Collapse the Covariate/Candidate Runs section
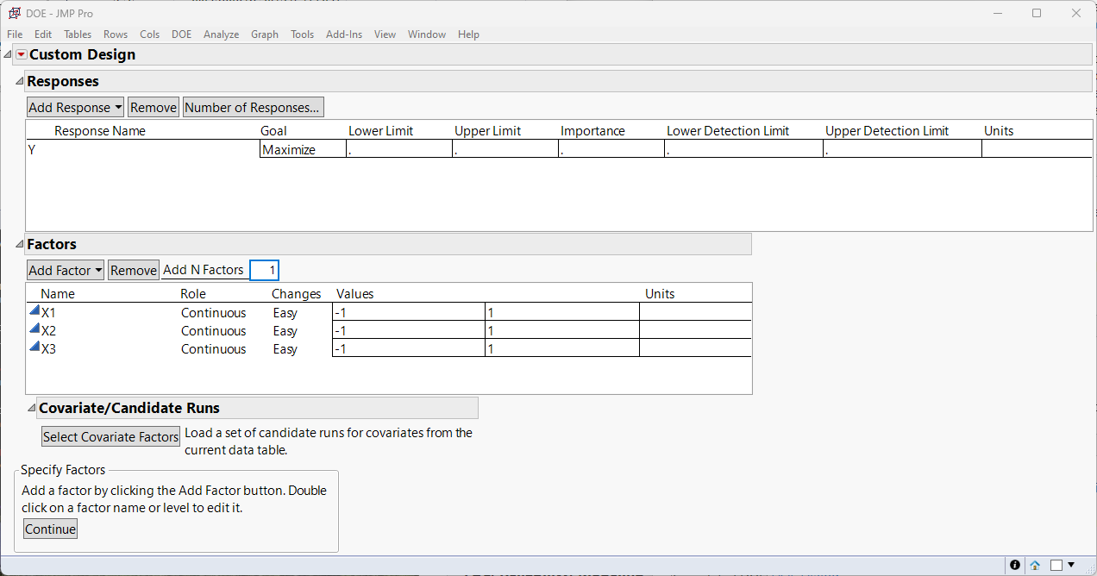This screenshot has width=1097, height=576. [31, 408]
